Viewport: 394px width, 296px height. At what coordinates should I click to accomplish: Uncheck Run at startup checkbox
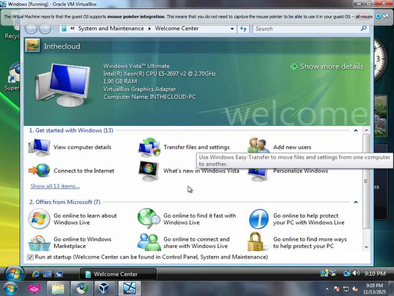[x=30, y=257]
